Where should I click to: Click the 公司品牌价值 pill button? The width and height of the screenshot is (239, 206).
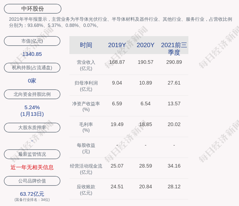(x=32, y=181)
